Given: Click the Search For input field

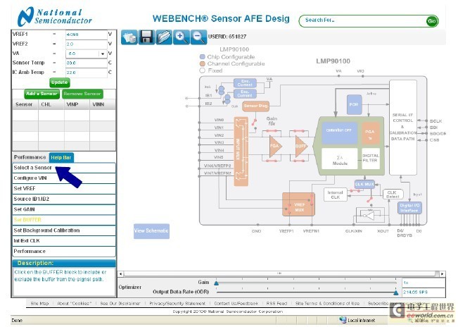Looking at the screenshot, I should (363, 20).
